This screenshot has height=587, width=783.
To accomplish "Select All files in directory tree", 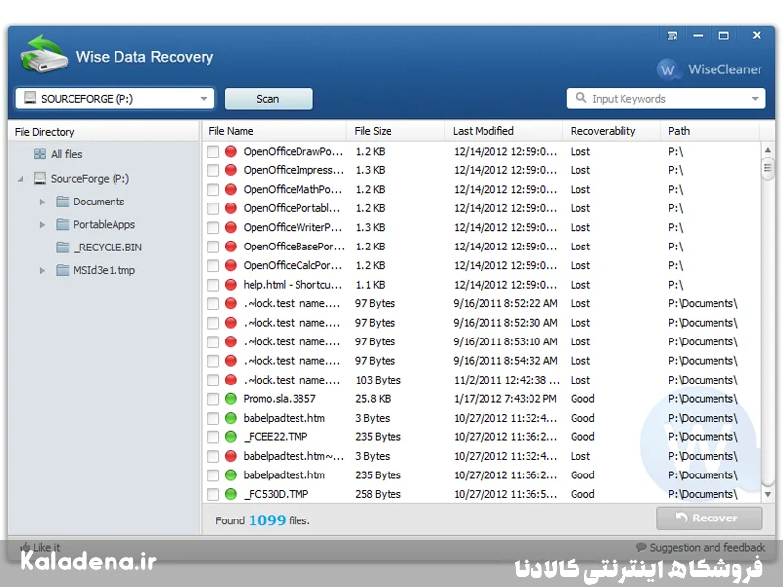I will [67, 154].
